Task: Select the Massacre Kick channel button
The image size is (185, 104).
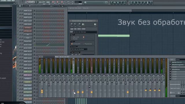Action: 28,41
